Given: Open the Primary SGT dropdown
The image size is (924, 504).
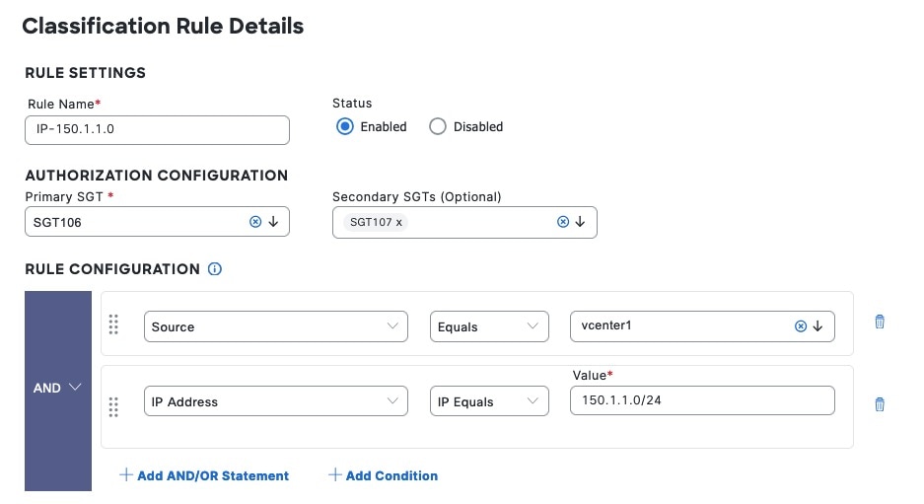Looking at the screenshot, I should point(274,222).
